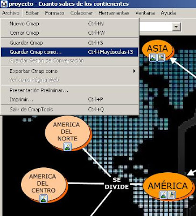Open image resource icon on AMÉRICA node

pyautogui.click(x=163, y=195)
